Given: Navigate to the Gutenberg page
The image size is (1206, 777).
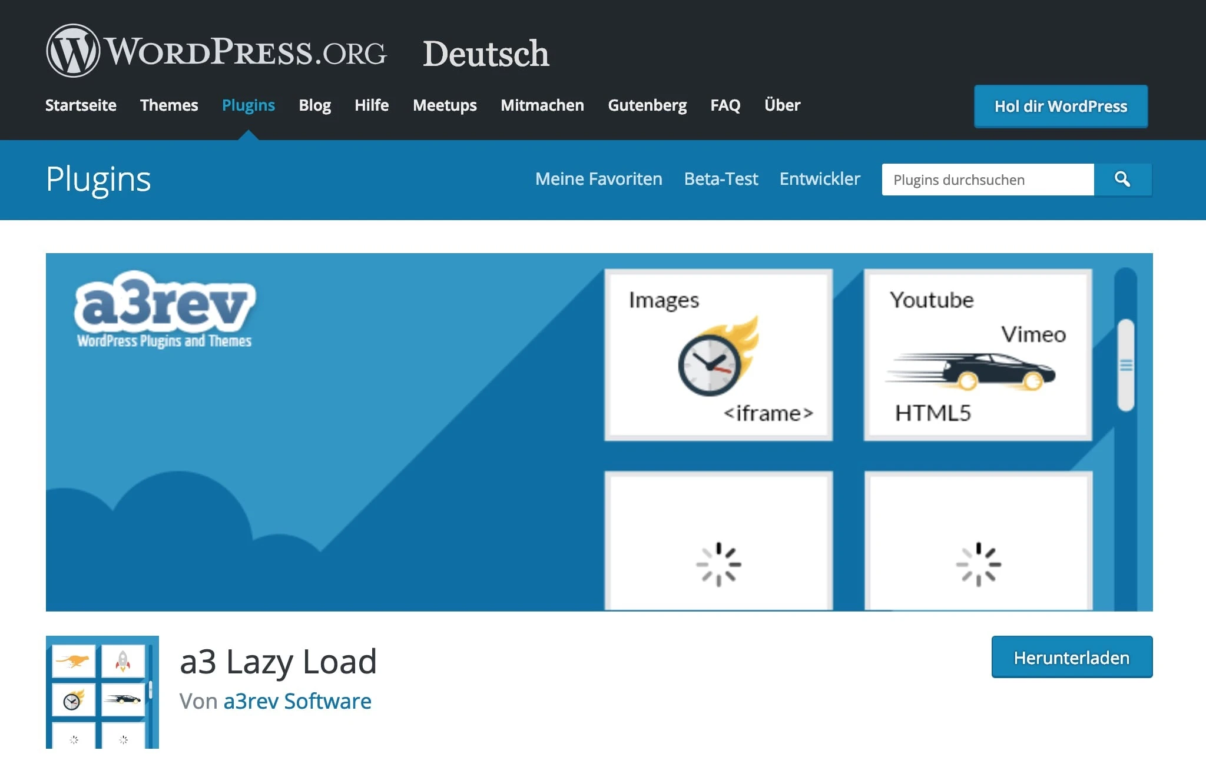Looking at the screenshot, I should click(x=647, y=105).
